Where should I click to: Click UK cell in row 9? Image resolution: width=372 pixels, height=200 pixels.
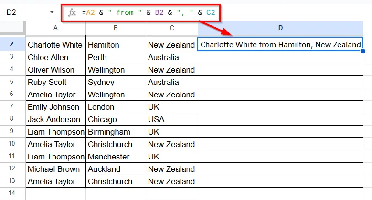click(x=172, y=132)
